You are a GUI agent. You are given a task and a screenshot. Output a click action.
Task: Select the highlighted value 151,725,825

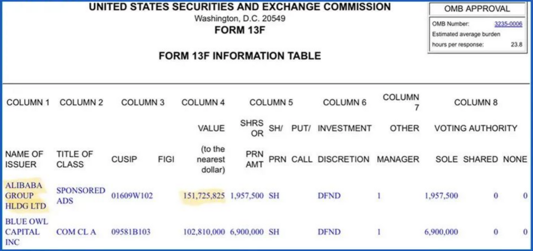[204, 195]
